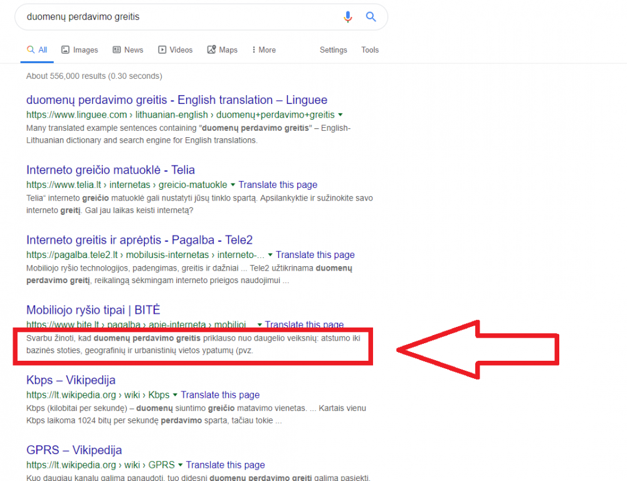Switch to the Images tab
Image resolution: width=627 pixels, height=481 pixels.
click(80, 50)
